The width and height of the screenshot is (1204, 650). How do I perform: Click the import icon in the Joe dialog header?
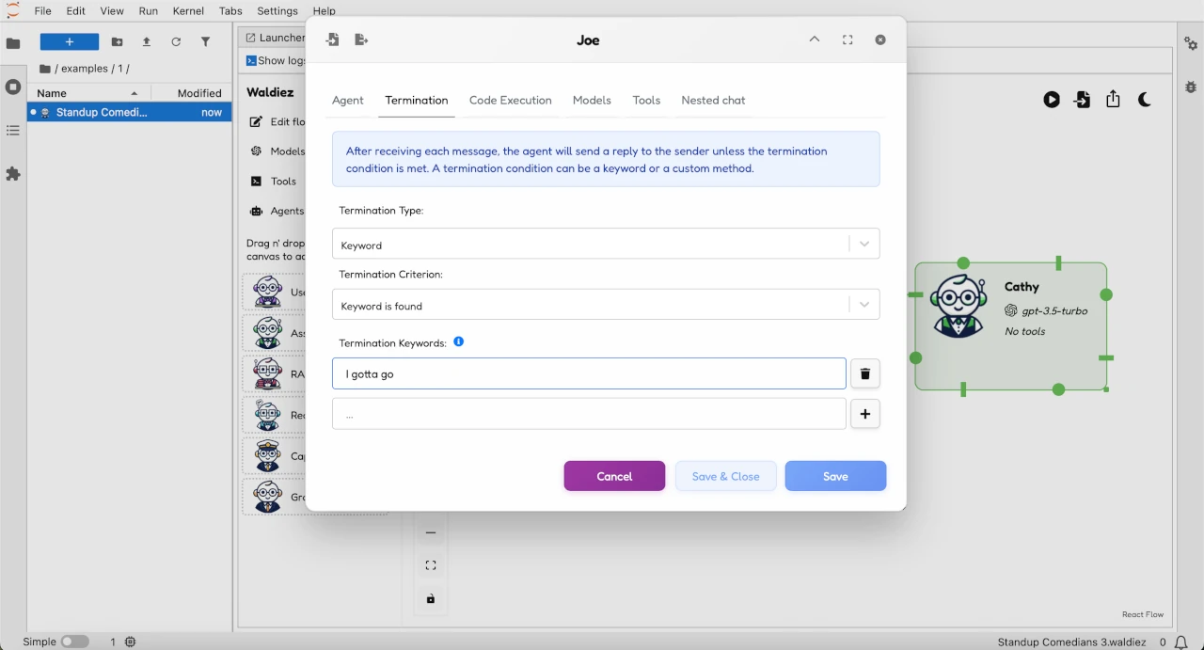click(332, 40)
